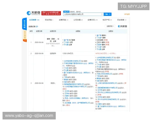Open 上海汉涛信息咨询有限公司 link
This screenshot has height=122, width=152.
107,83
